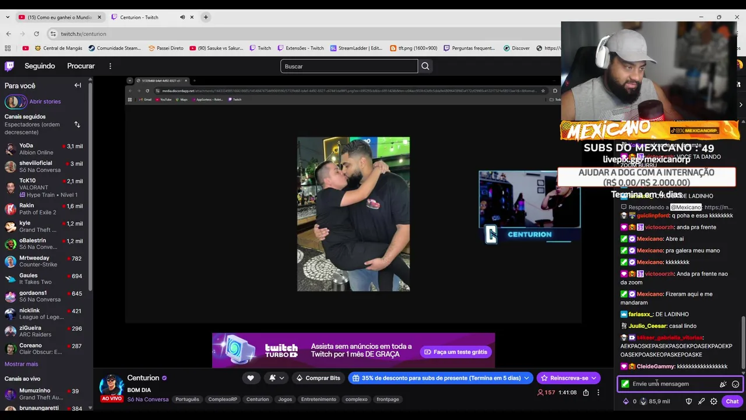Open a new browser tab
The height and width of the screenshot is (420, 746).
206,17
